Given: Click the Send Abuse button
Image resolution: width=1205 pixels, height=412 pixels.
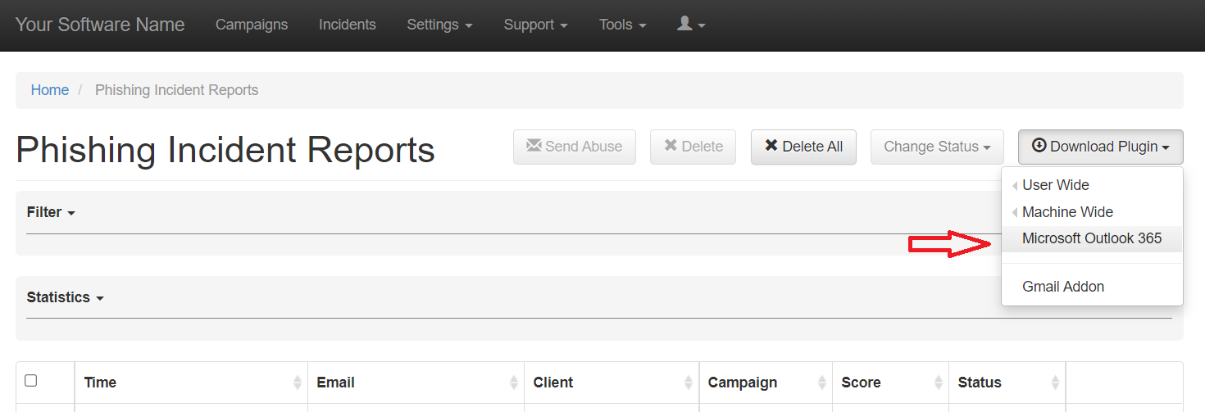Looking at the screenshot, I should point(574,147).
